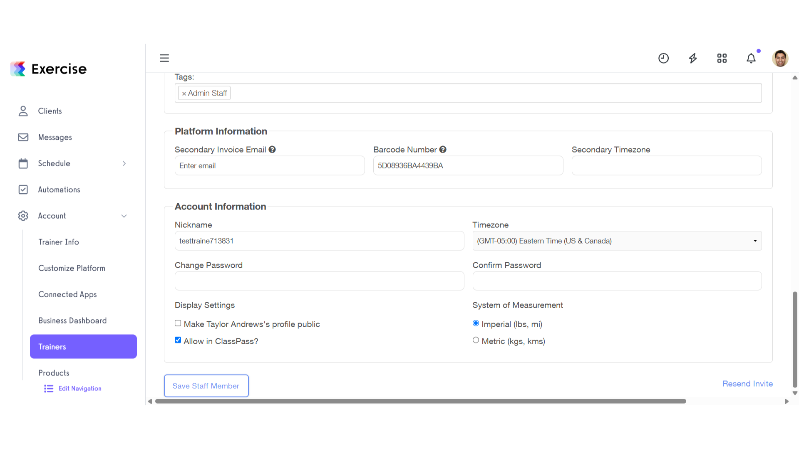The width and height of the screenshot is (799, 449).
Task: Open the hamburger menu icon
Action: tap(164, 58)
